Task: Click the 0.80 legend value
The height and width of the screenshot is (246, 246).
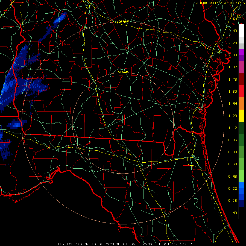Action: (233, 152)
